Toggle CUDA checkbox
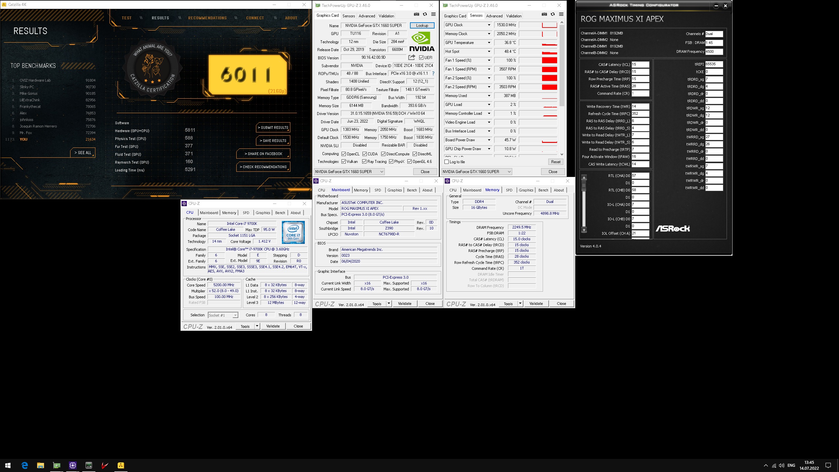 [x=364, y=154]
